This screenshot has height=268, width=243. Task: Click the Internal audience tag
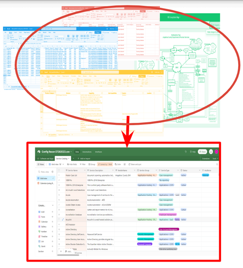pos(206,175)
